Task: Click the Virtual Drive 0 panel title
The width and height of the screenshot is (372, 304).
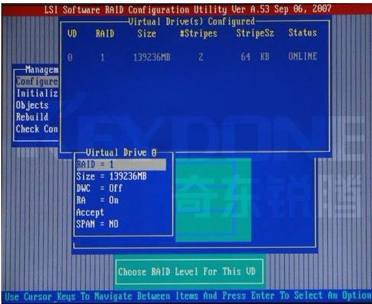Action: point(121,153)
